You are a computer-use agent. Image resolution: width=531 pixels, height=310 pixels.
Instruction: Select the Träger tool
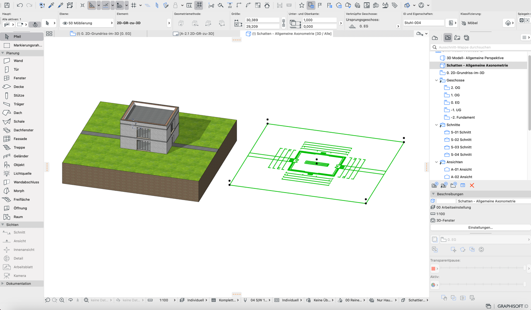click(x=22, y=104)
